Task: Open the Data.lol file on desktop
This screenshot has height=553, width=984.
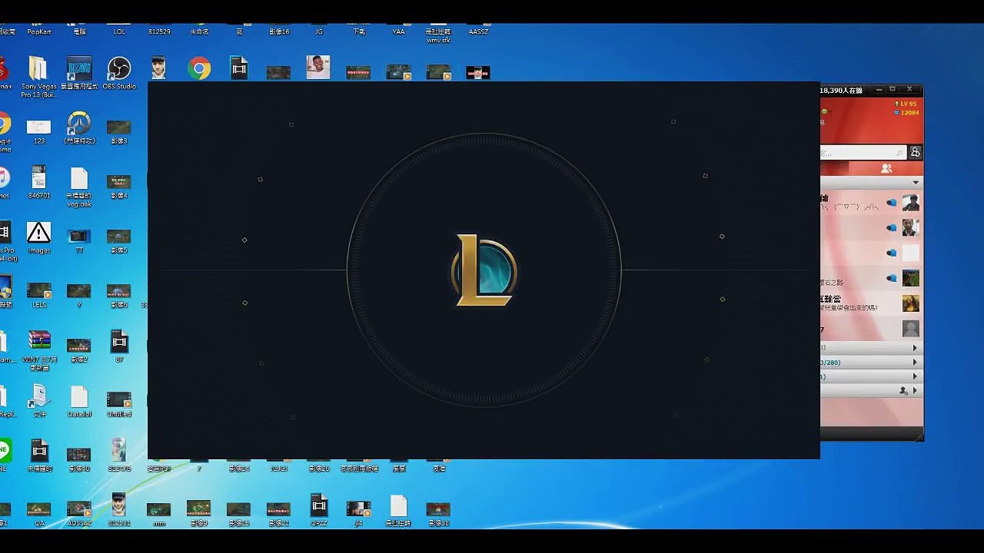Action: pyautogui.click(x=78, y=402)
